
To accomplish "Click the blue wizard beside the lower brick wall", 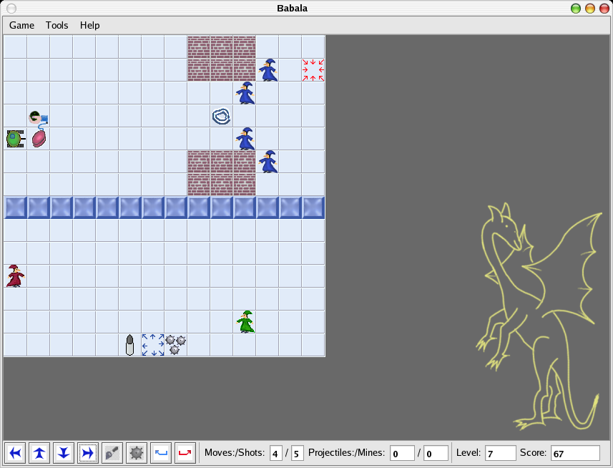I will 268,162.
